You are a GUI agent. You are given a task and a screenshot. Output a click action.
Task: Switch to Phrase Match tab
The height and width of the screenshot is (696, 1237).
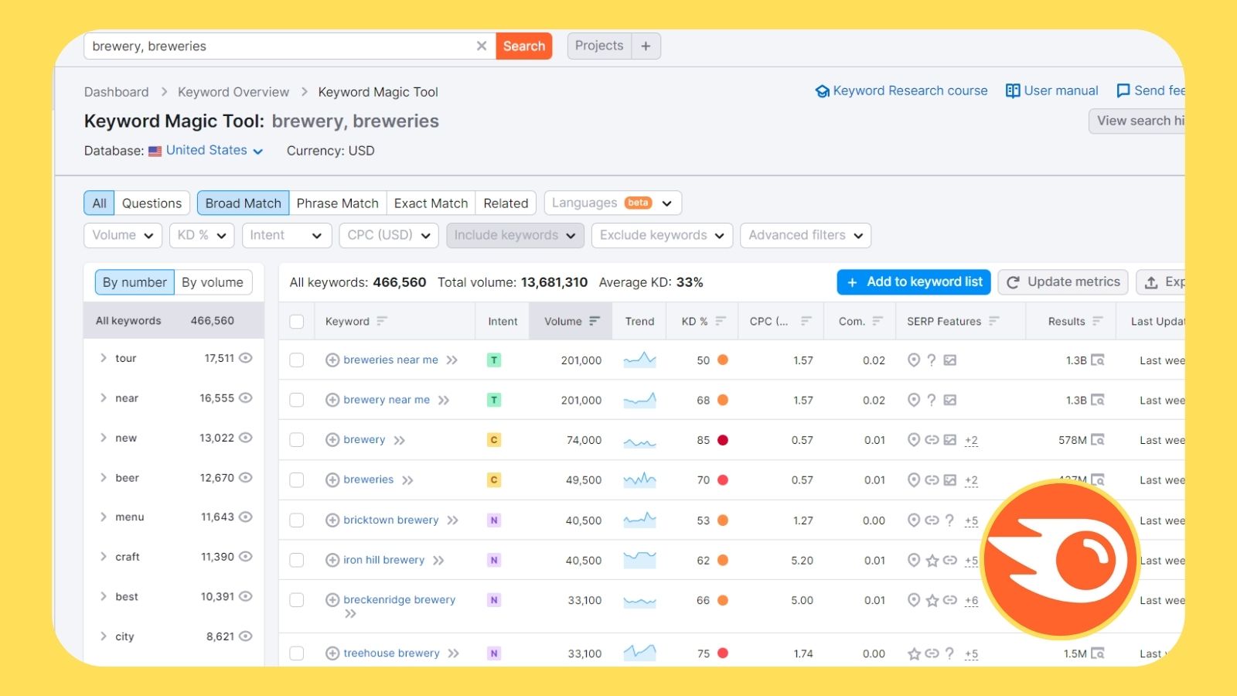click(338, 203)
